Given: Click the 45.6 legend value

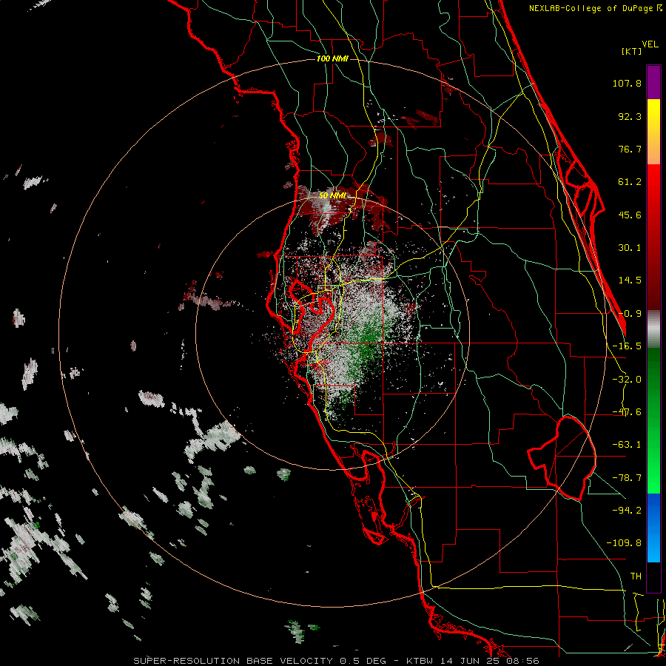Looking at the screenshot, I should (x=630, y=215).
